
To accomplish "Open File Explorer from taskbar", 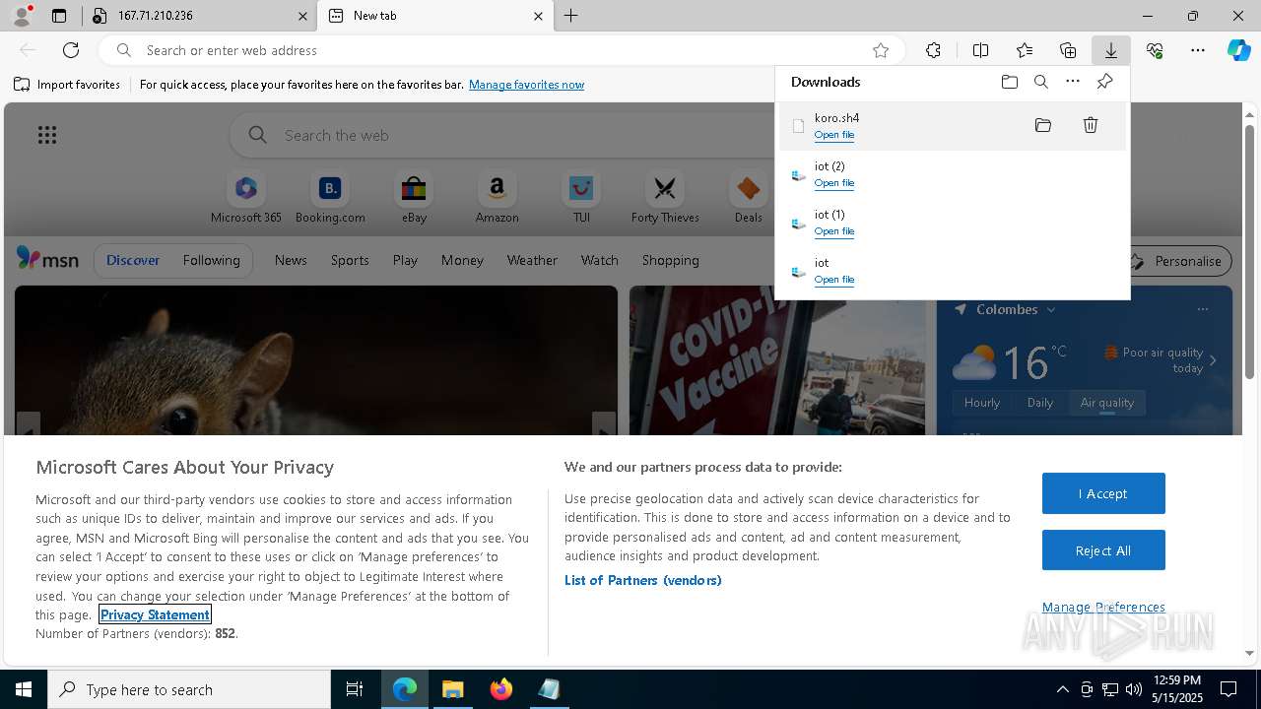I will point(453,689).
